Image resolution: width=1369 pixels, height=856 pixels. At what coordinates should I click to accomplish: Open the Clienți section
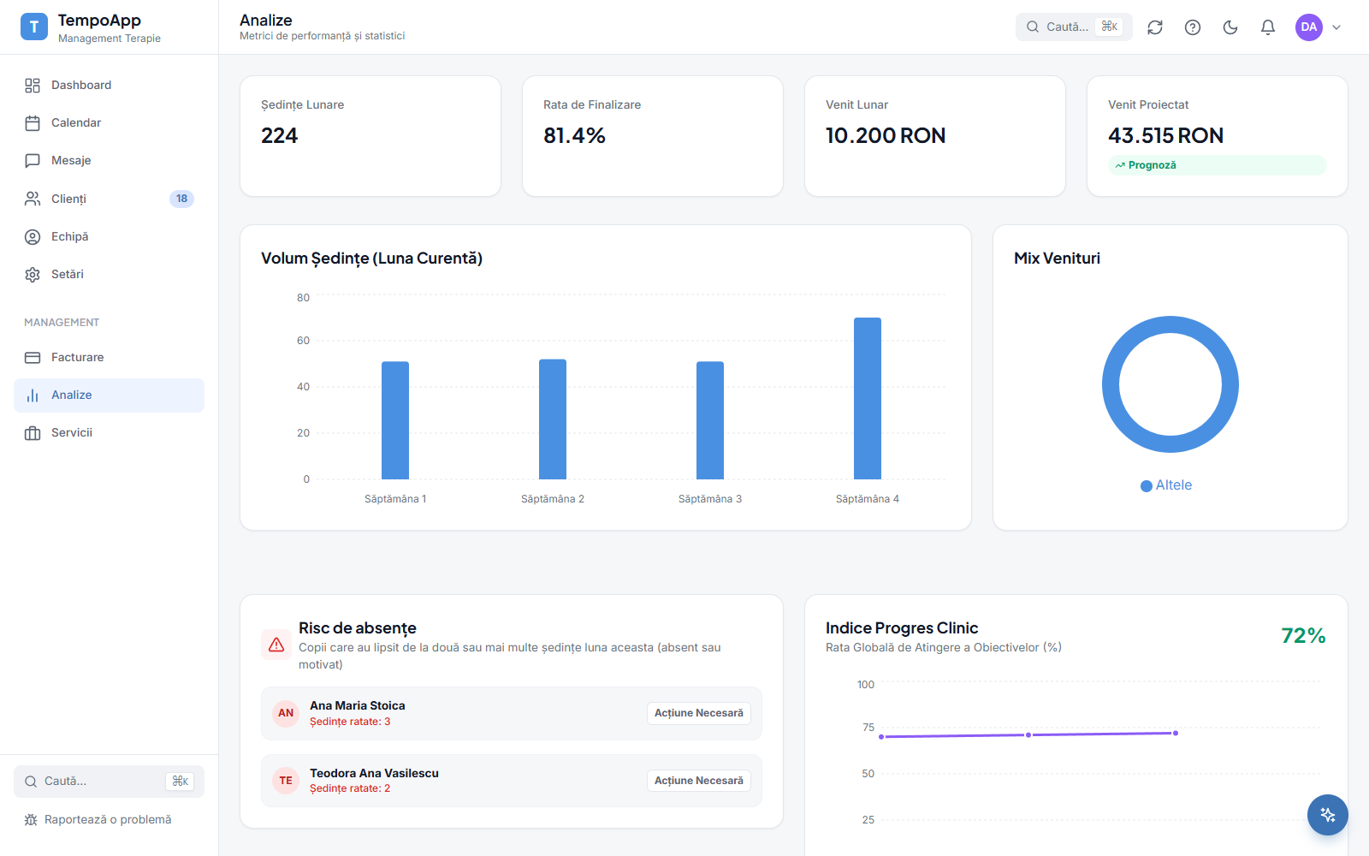[109, 199]
